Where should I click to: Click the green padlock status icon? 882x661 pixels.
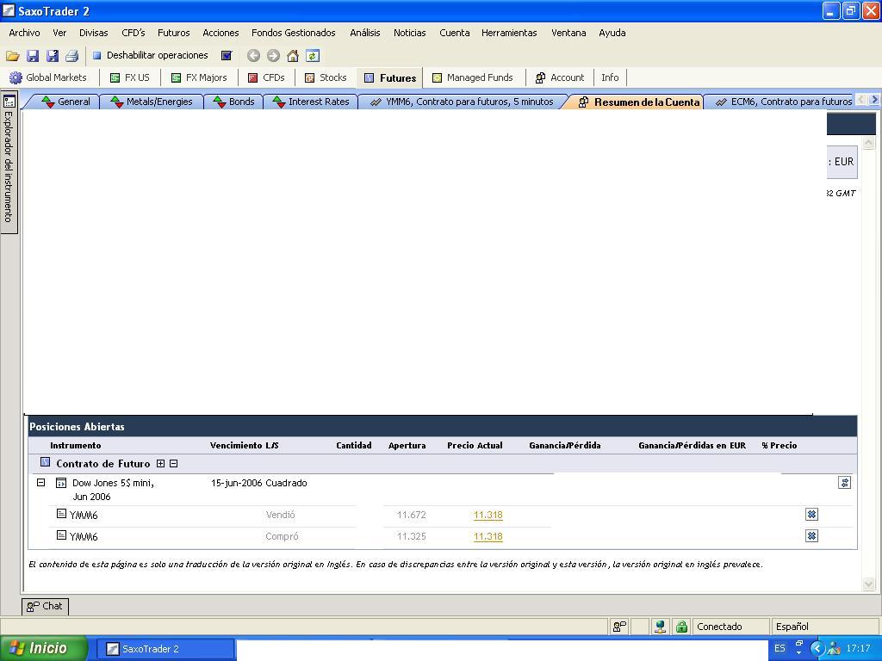(682, 627)
